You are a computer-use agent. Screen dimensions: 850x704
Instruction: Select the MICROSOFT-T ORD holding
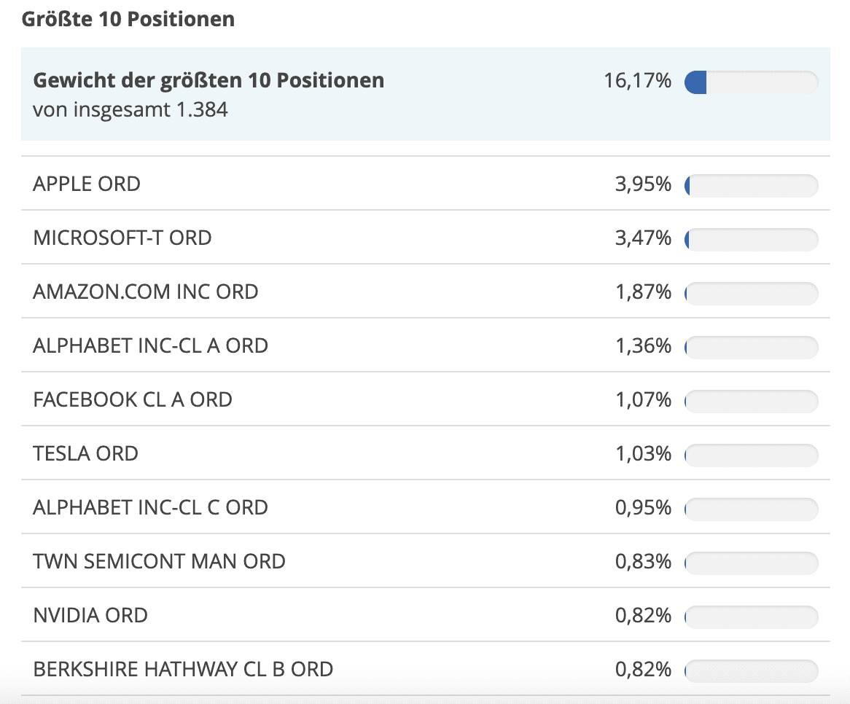point(122,238)
